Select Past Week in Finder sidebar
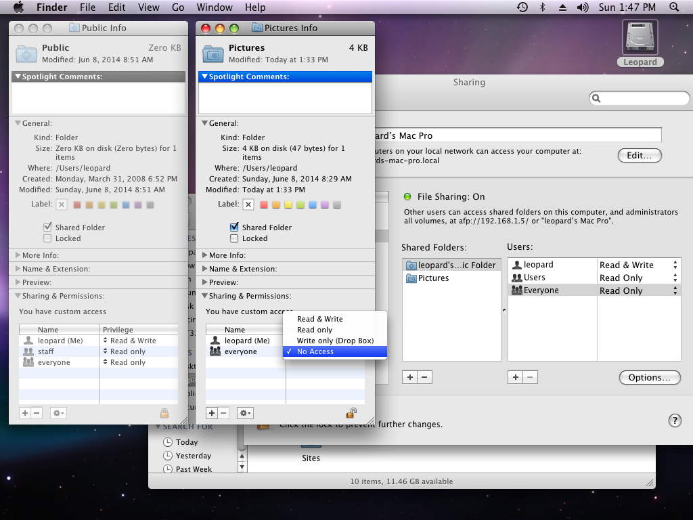693x520 pixels. (x=194, y=469)
